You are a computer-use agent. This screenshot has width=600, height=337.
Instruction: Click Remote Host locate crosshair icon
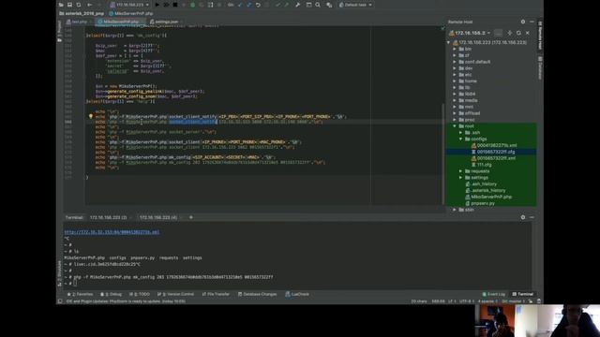click(x=510, y=33)
